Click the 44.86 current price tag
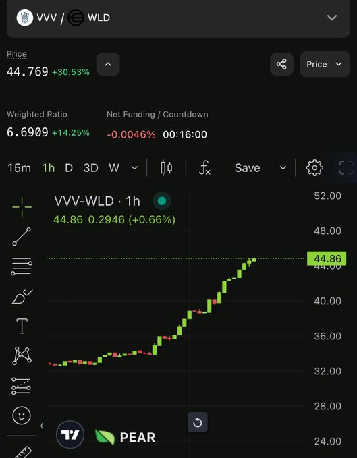Image resolution: width=357 pixels, height=458 pixels. click(327, 258)
